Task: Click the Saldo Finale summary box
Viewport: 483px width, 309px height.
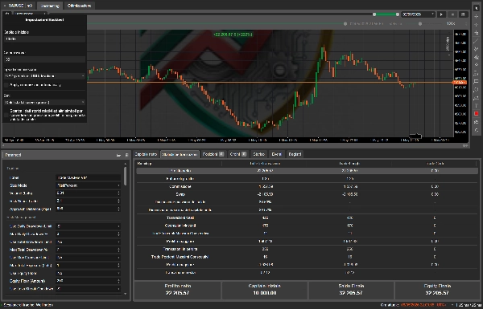Action: click(351, 290)
